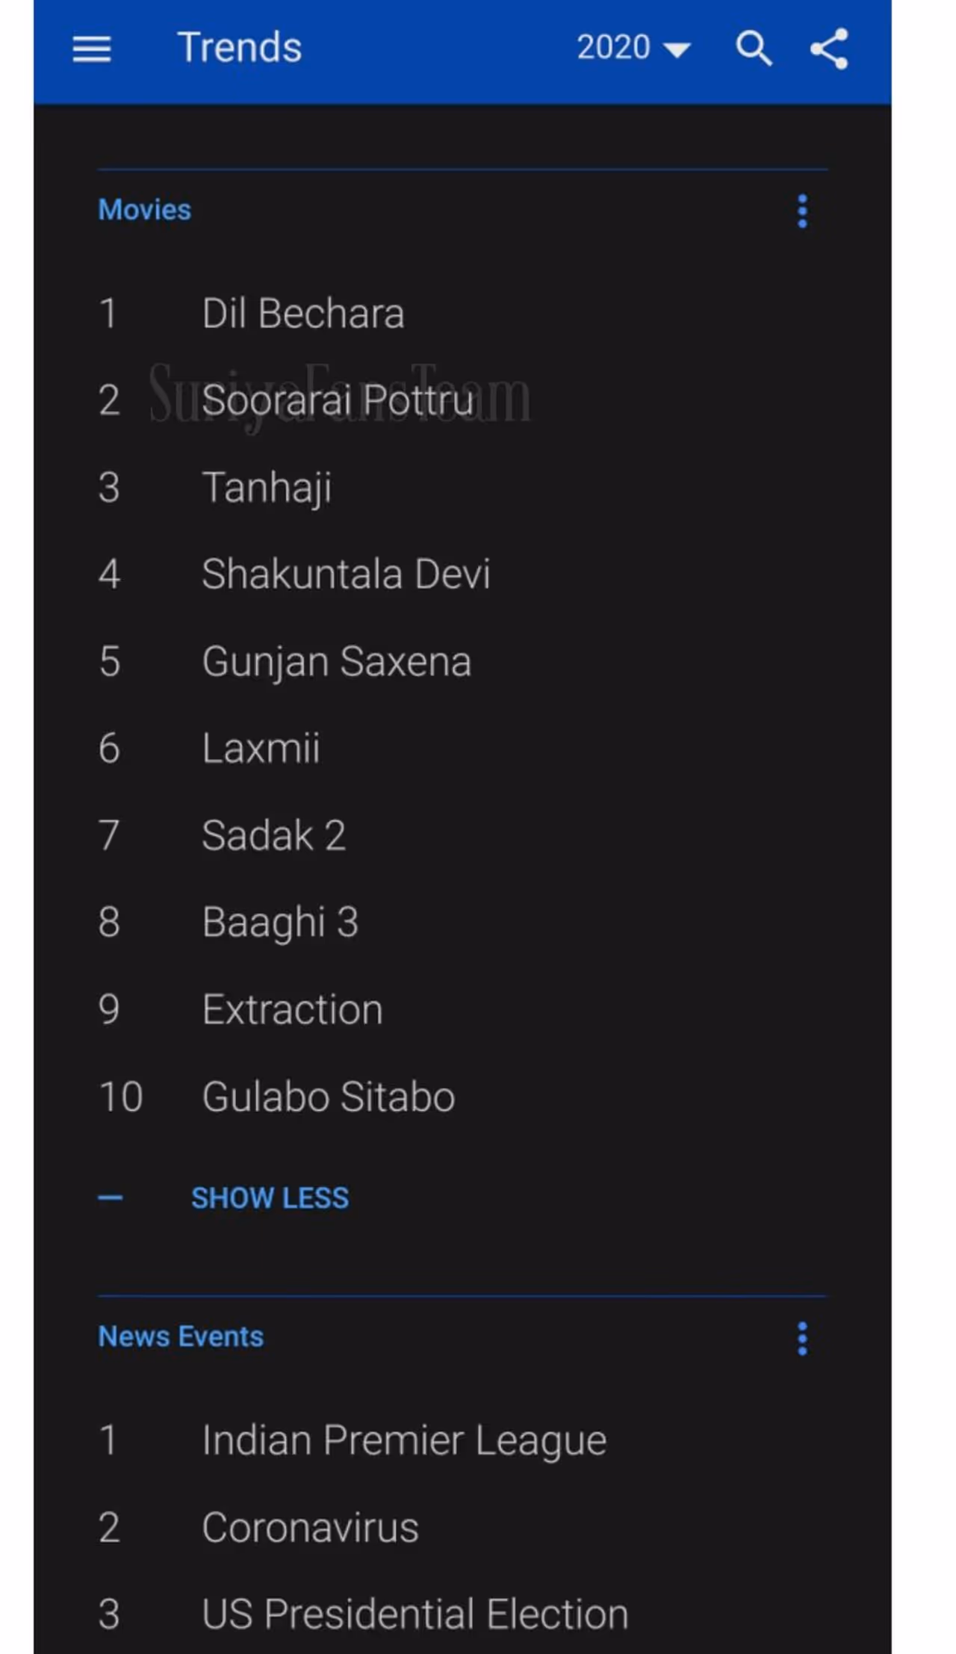
Task: Select Dil Bechara movie entry
Action: point(302,313)
